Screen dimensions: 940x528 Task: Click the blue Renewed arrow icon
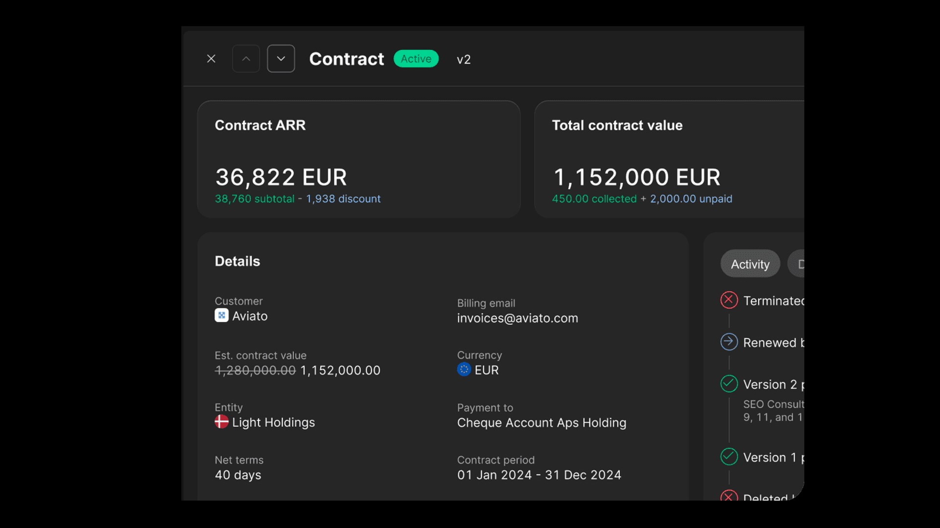729,342
